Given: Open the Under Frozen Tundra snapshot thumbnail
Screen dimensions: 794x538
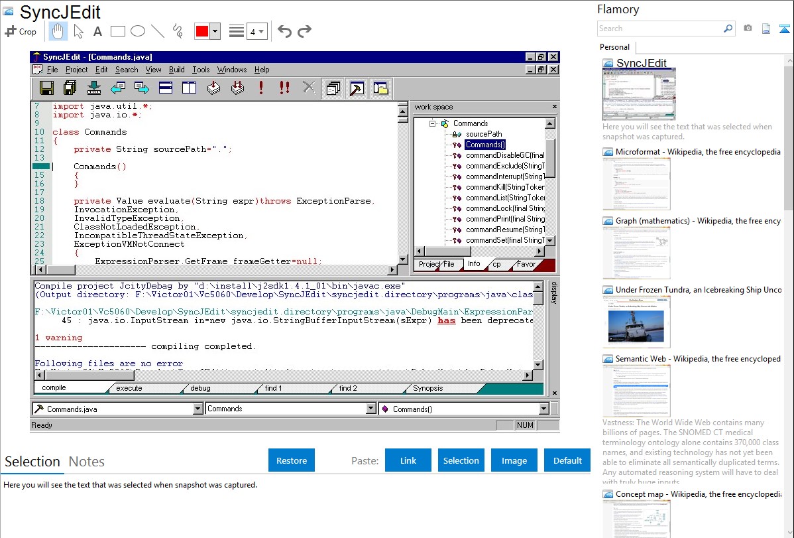Looking at the screenshot, I should 636,322.
